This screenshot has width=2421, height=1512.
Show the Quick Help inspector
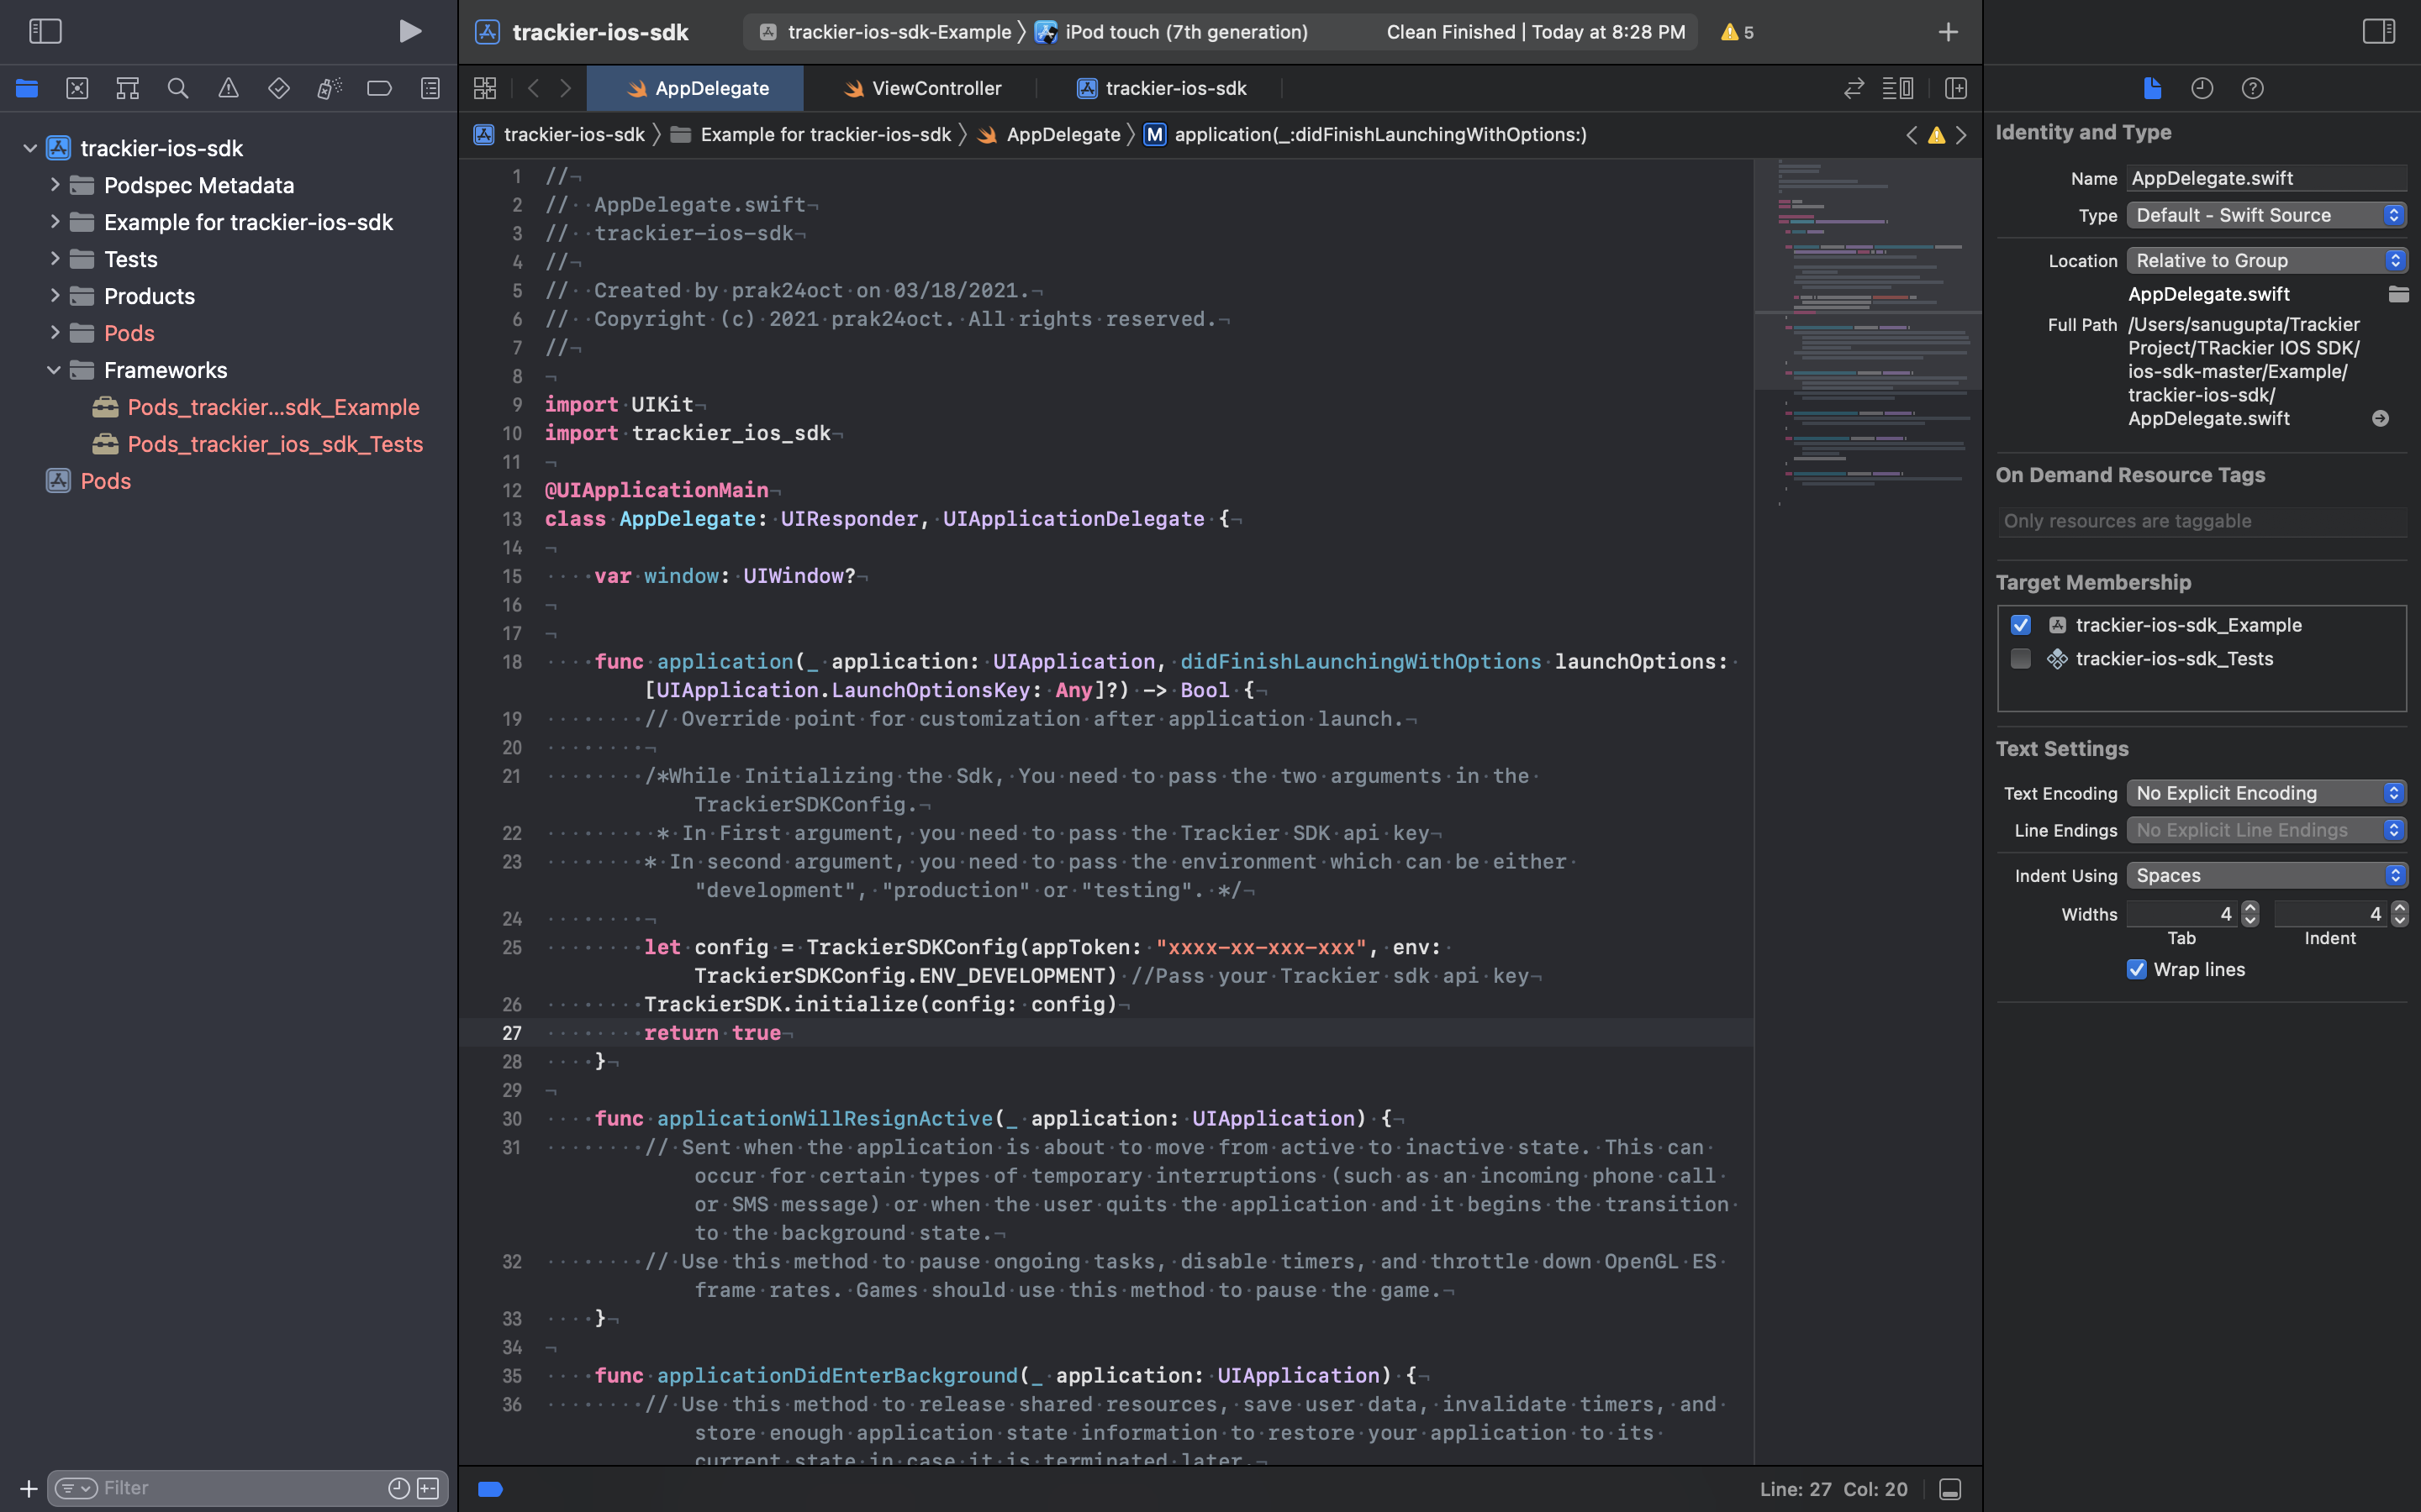(x=2252, y=88)
